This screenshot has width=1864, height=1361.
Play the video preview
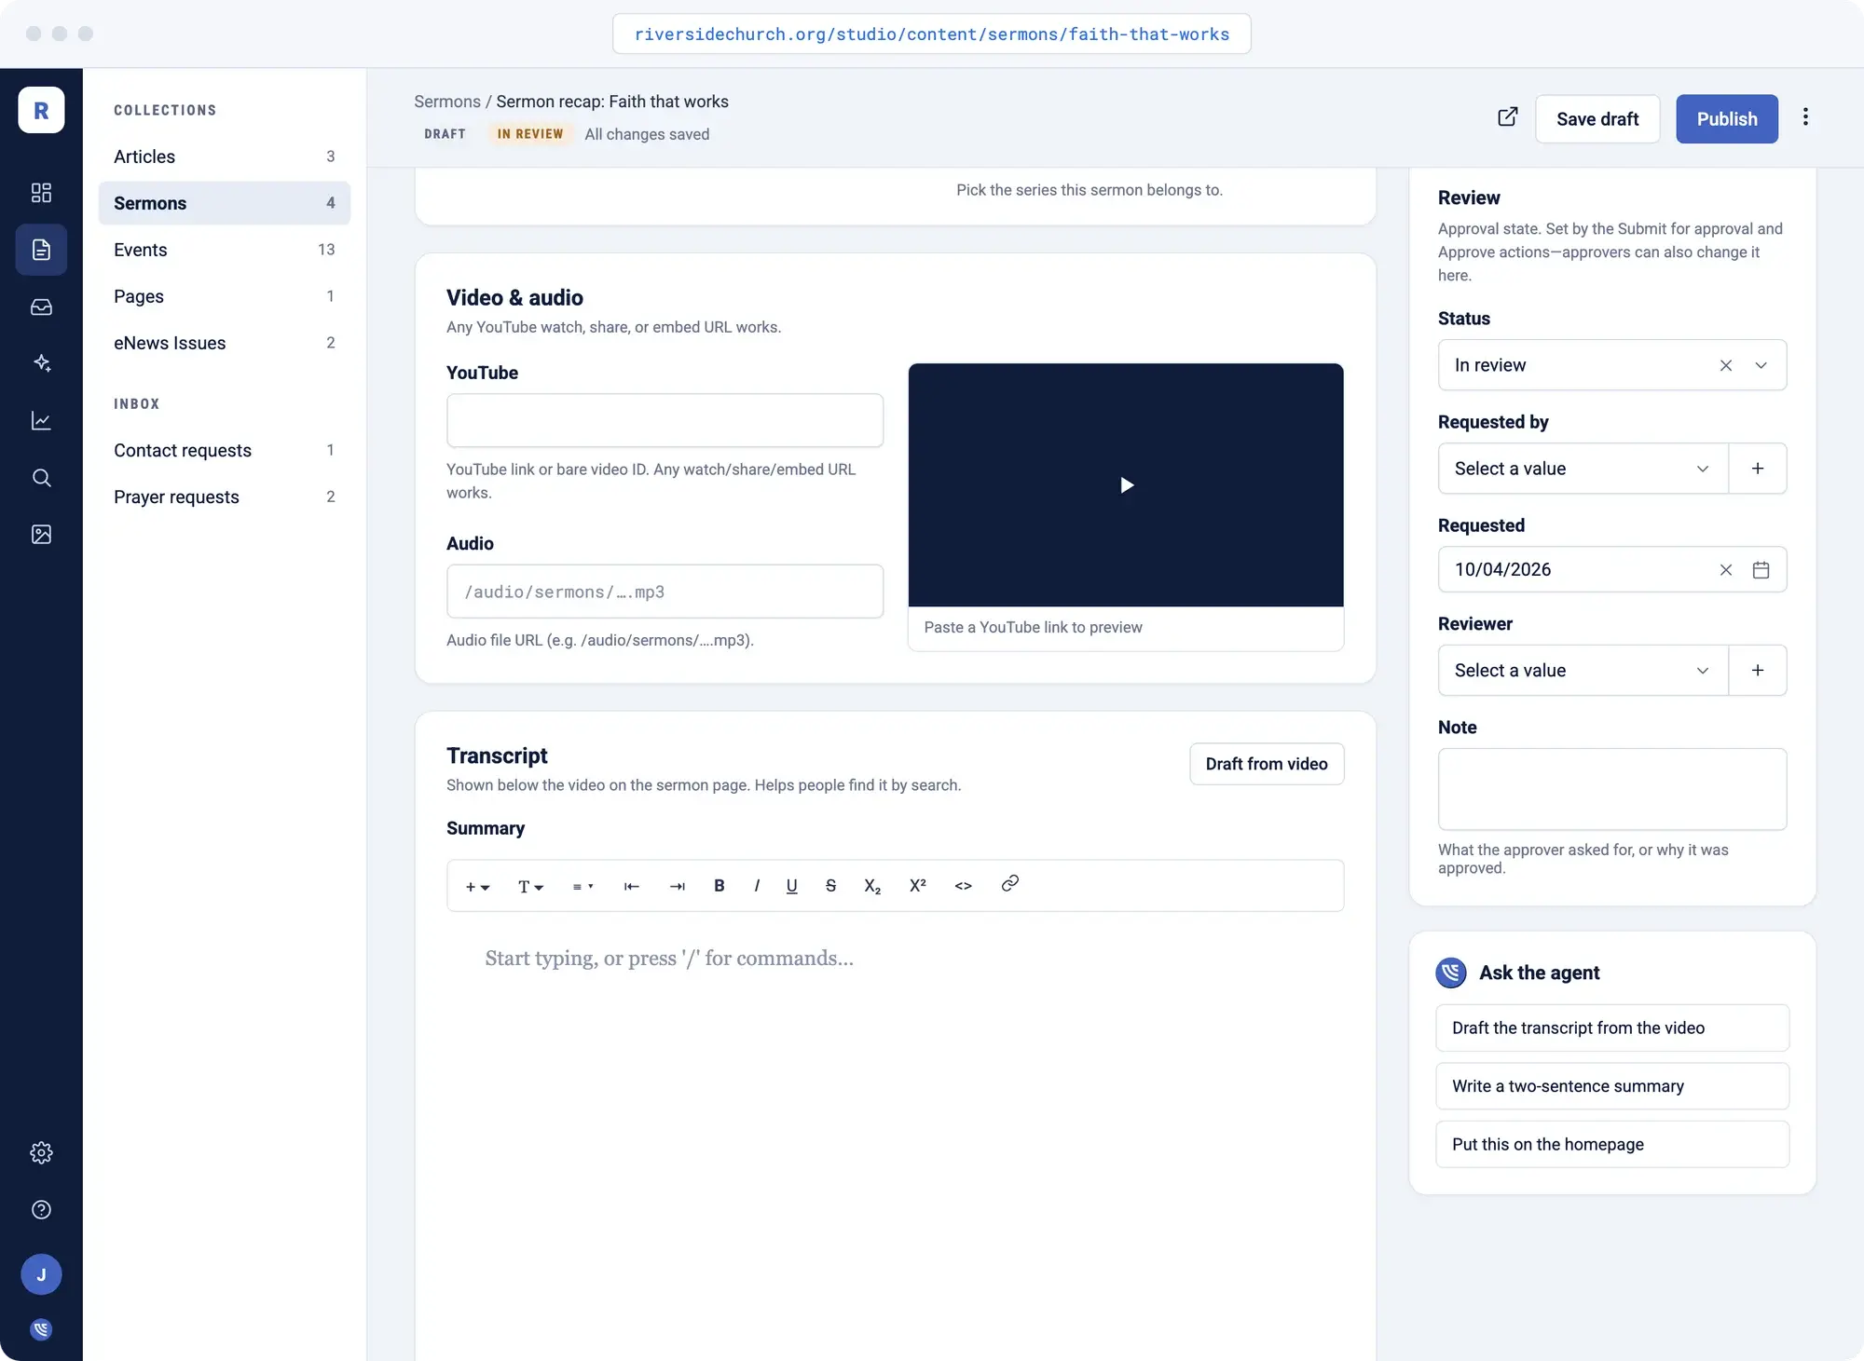point(1126,485)
